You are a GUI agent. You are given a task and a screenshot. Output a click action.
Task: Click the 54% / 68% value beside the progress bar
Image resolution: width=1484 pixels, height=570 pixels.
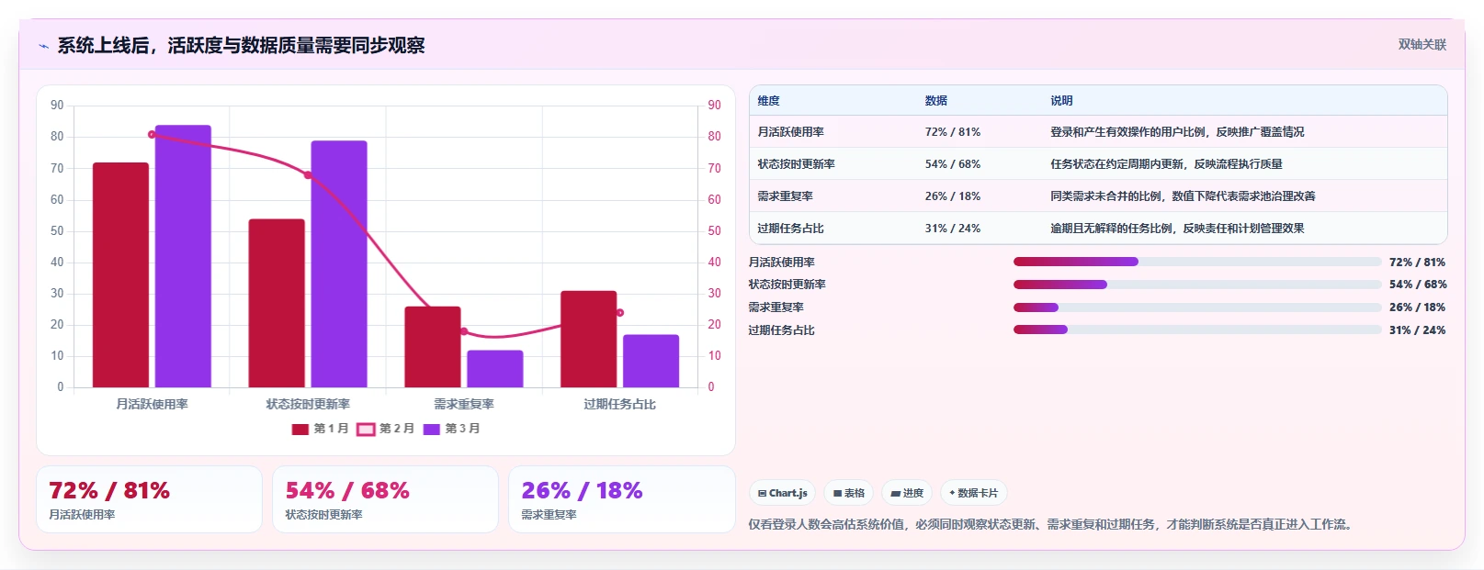pos(1418,285)
